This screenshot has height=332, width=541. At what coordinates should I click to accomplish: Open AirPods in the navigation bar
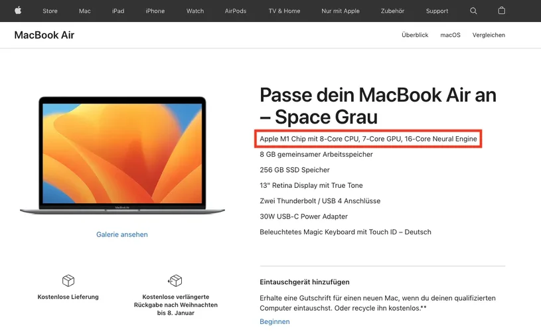pyautogui.click(x=235, y=11)
